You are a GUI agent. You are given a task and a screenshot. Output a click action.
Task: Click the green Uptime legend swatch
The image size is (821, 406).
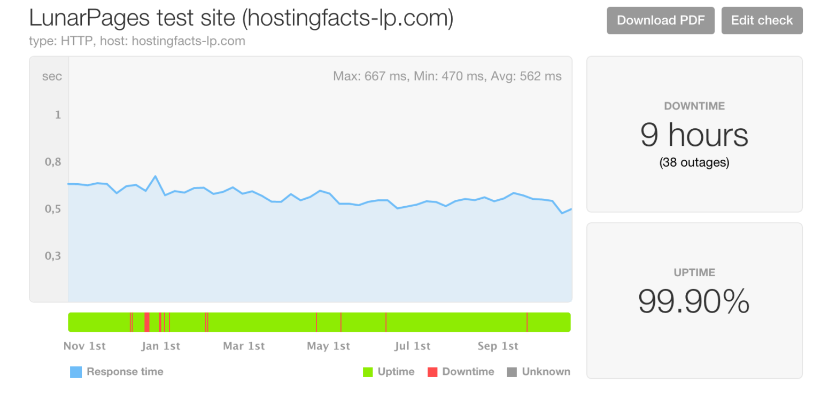coord(368,372)
